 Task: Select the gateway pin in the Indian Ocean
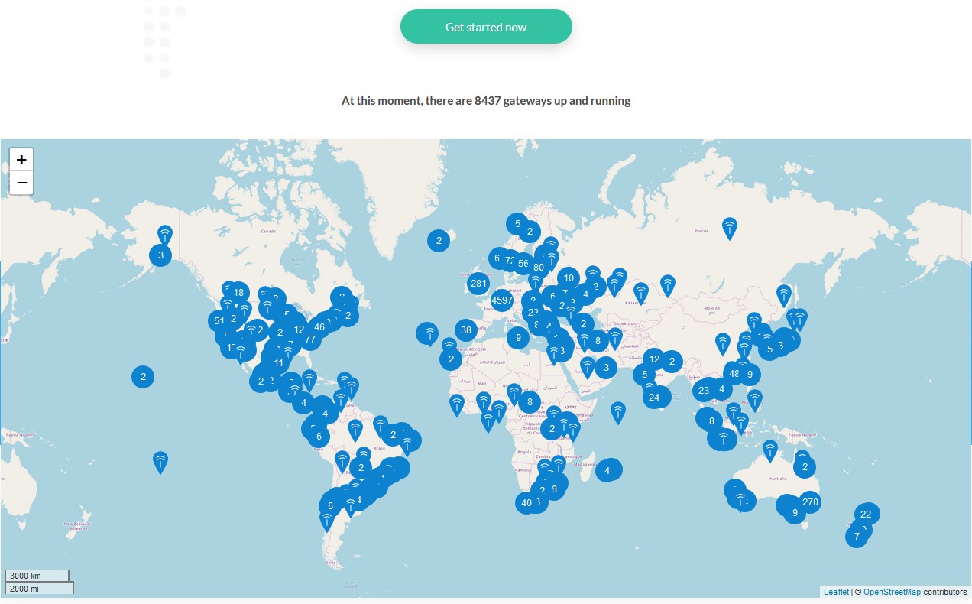pos(618,413)
